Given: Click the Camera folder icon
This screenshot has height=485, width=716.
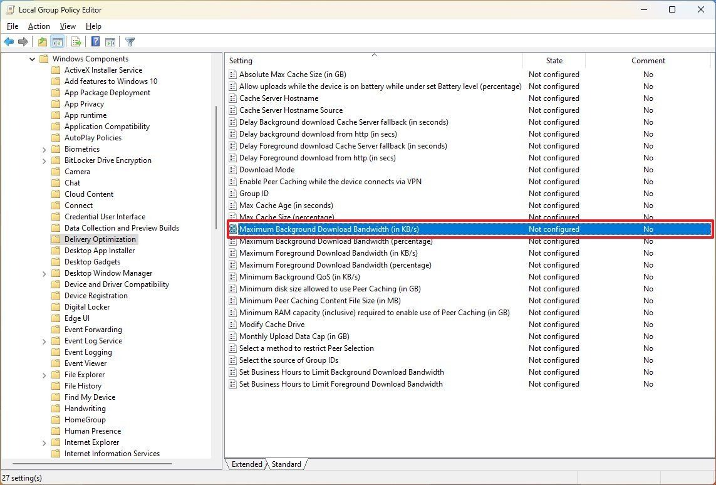Looking at the screenshot, I should pyautogui.click(x=56, y=172).
